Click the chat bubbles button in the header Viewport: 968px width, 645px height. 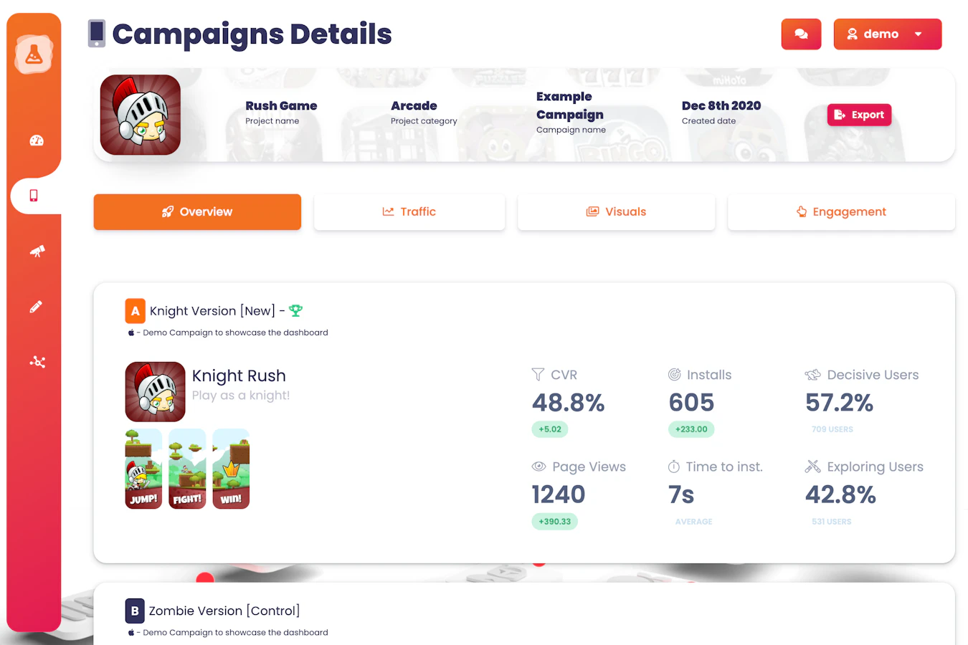coord(801,34)
